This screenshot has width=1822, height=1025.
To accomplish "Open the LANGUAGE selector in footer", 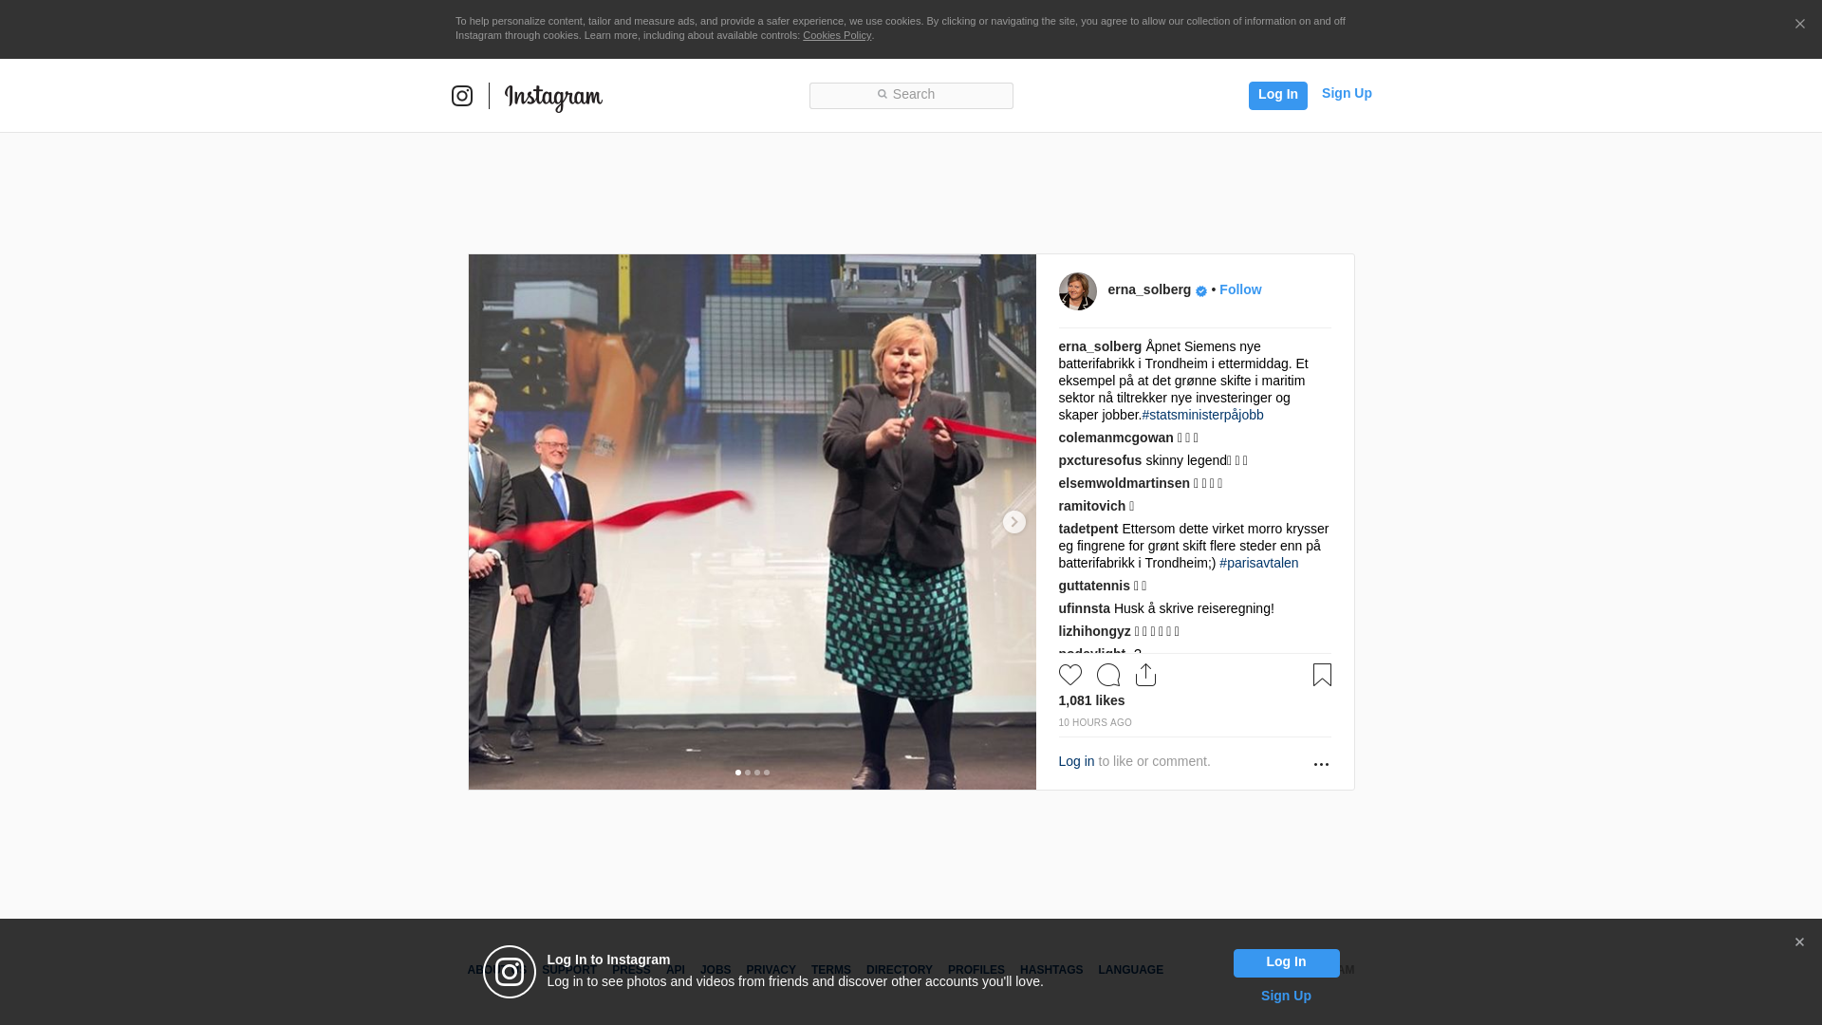I will pyautogui.click(x=1130, y=970).
